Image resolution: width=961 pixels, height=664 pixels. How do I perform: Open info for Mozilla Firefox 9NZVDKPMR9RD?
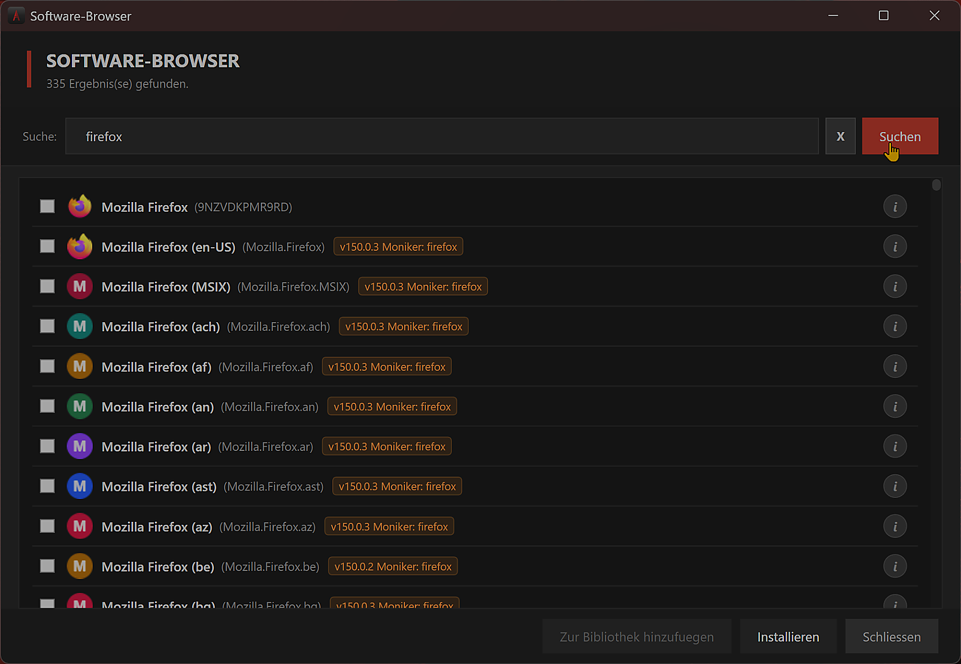coord(895,207)
